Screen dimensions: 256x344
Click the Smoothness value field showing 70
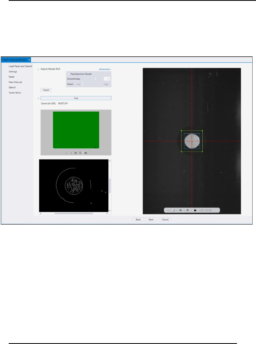pos(107,79)
